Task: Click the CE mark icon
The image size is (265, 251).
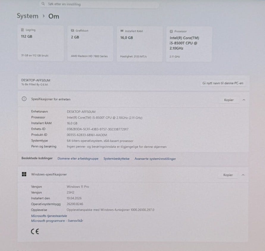Action: [x=35, y=231]
